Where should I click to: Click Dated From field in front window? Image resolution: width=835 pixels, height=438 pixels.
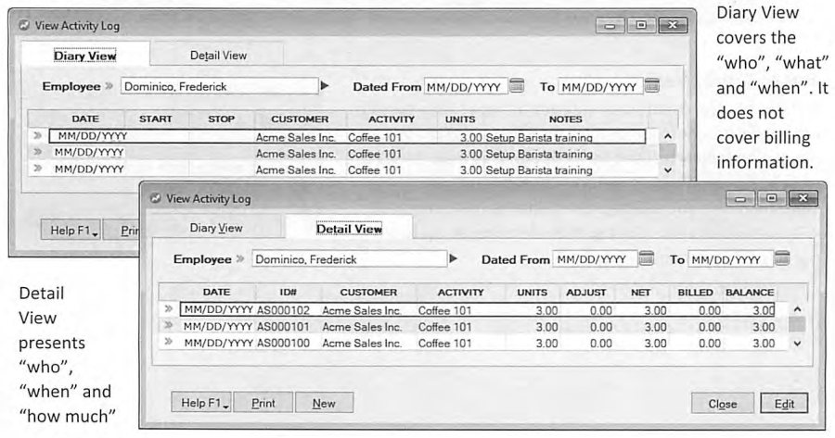[x=595, y=259]
